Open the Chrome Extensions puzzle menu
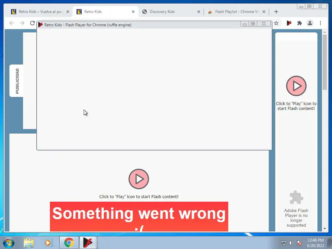332x249 pixels. click(x=299, y=23)
